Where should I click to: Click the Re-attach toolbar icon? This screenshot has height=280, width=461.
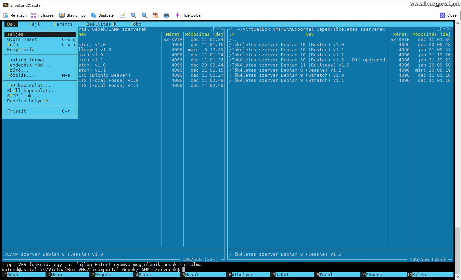(15, 15)
